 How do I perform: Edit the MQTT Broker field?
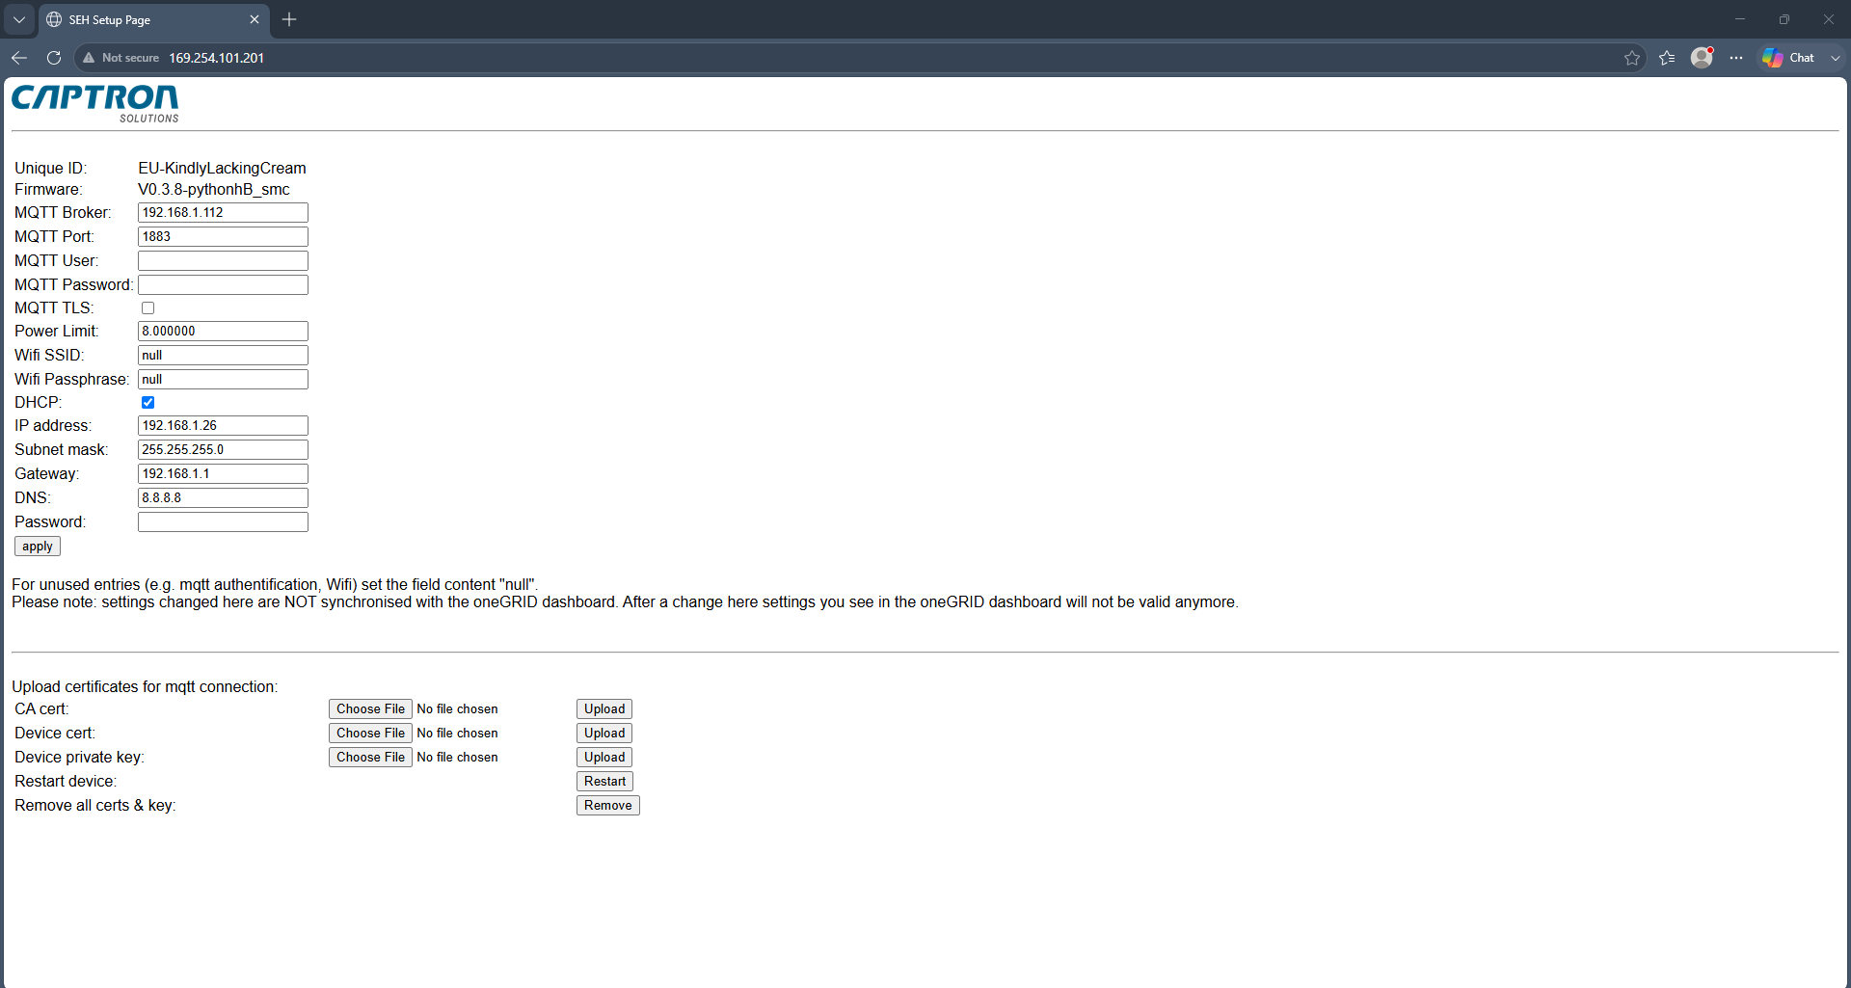click(x=223, y=212)
